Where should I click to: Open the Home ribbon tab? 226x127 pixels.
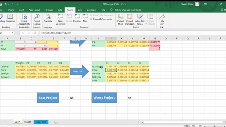click(11, 10)
